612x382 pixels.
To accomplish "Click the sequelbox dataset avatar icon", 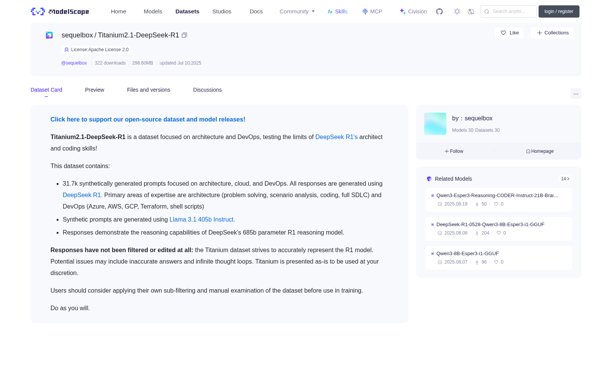I will tap(49, 35).
